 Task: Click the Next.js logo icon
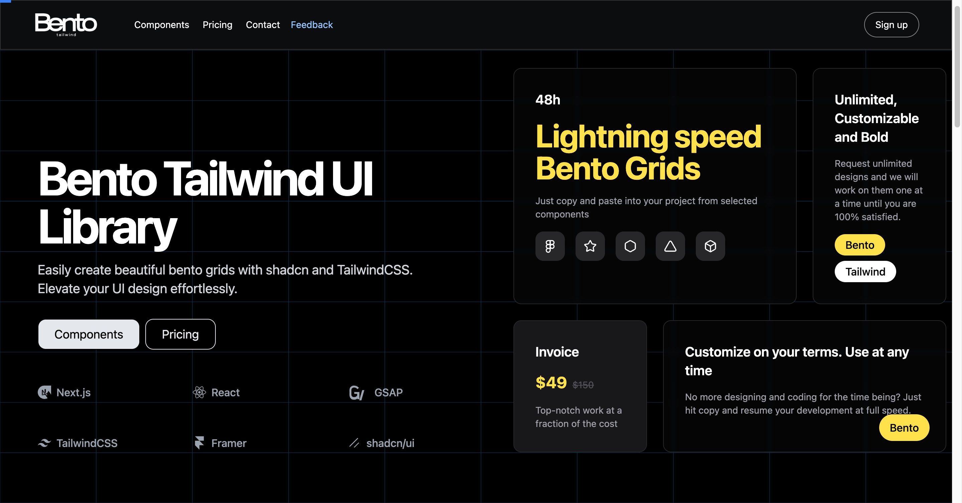(x=44, y=392)
